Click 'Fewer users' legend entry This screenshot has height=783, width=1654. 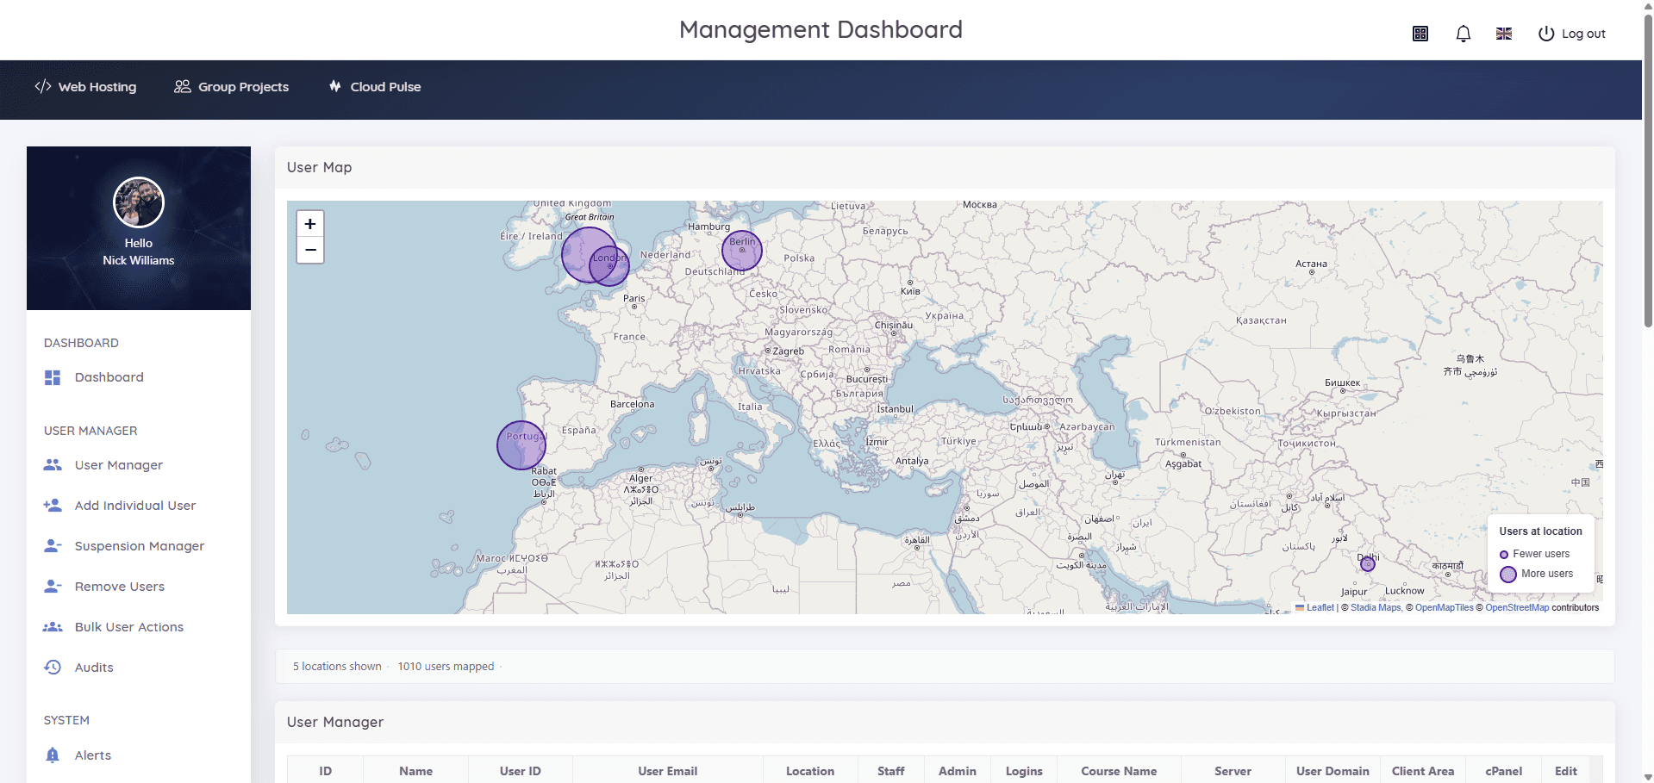1535,554
